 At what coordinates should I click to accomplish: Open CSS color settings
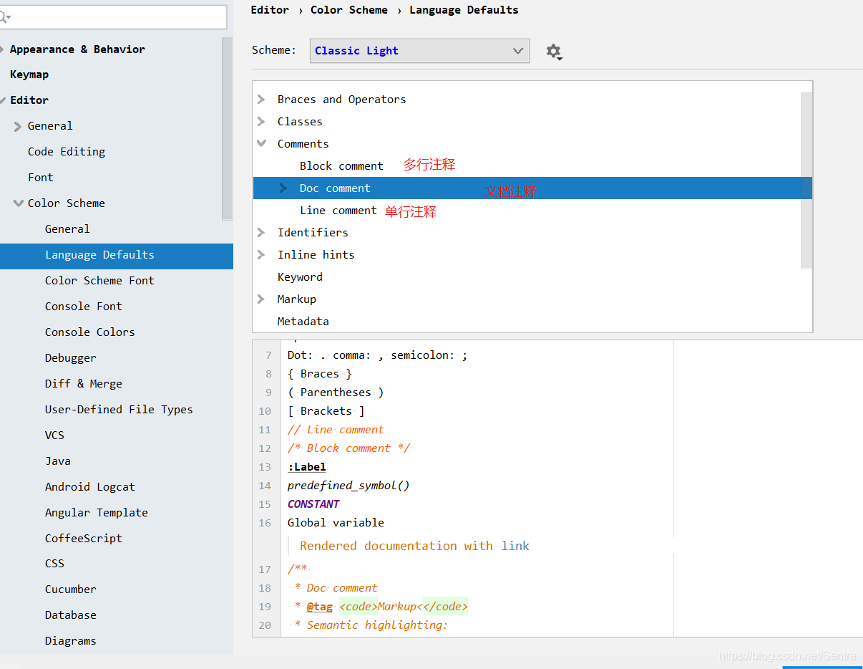[54, 564]
